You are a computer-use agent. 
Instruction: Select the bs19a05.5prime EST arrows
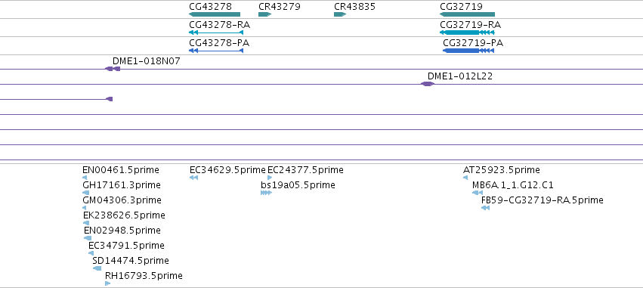(x=266, y=193)
